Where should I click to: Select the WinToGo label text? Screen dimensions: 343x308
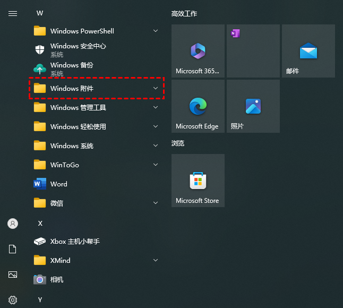(x=65, y=165)
